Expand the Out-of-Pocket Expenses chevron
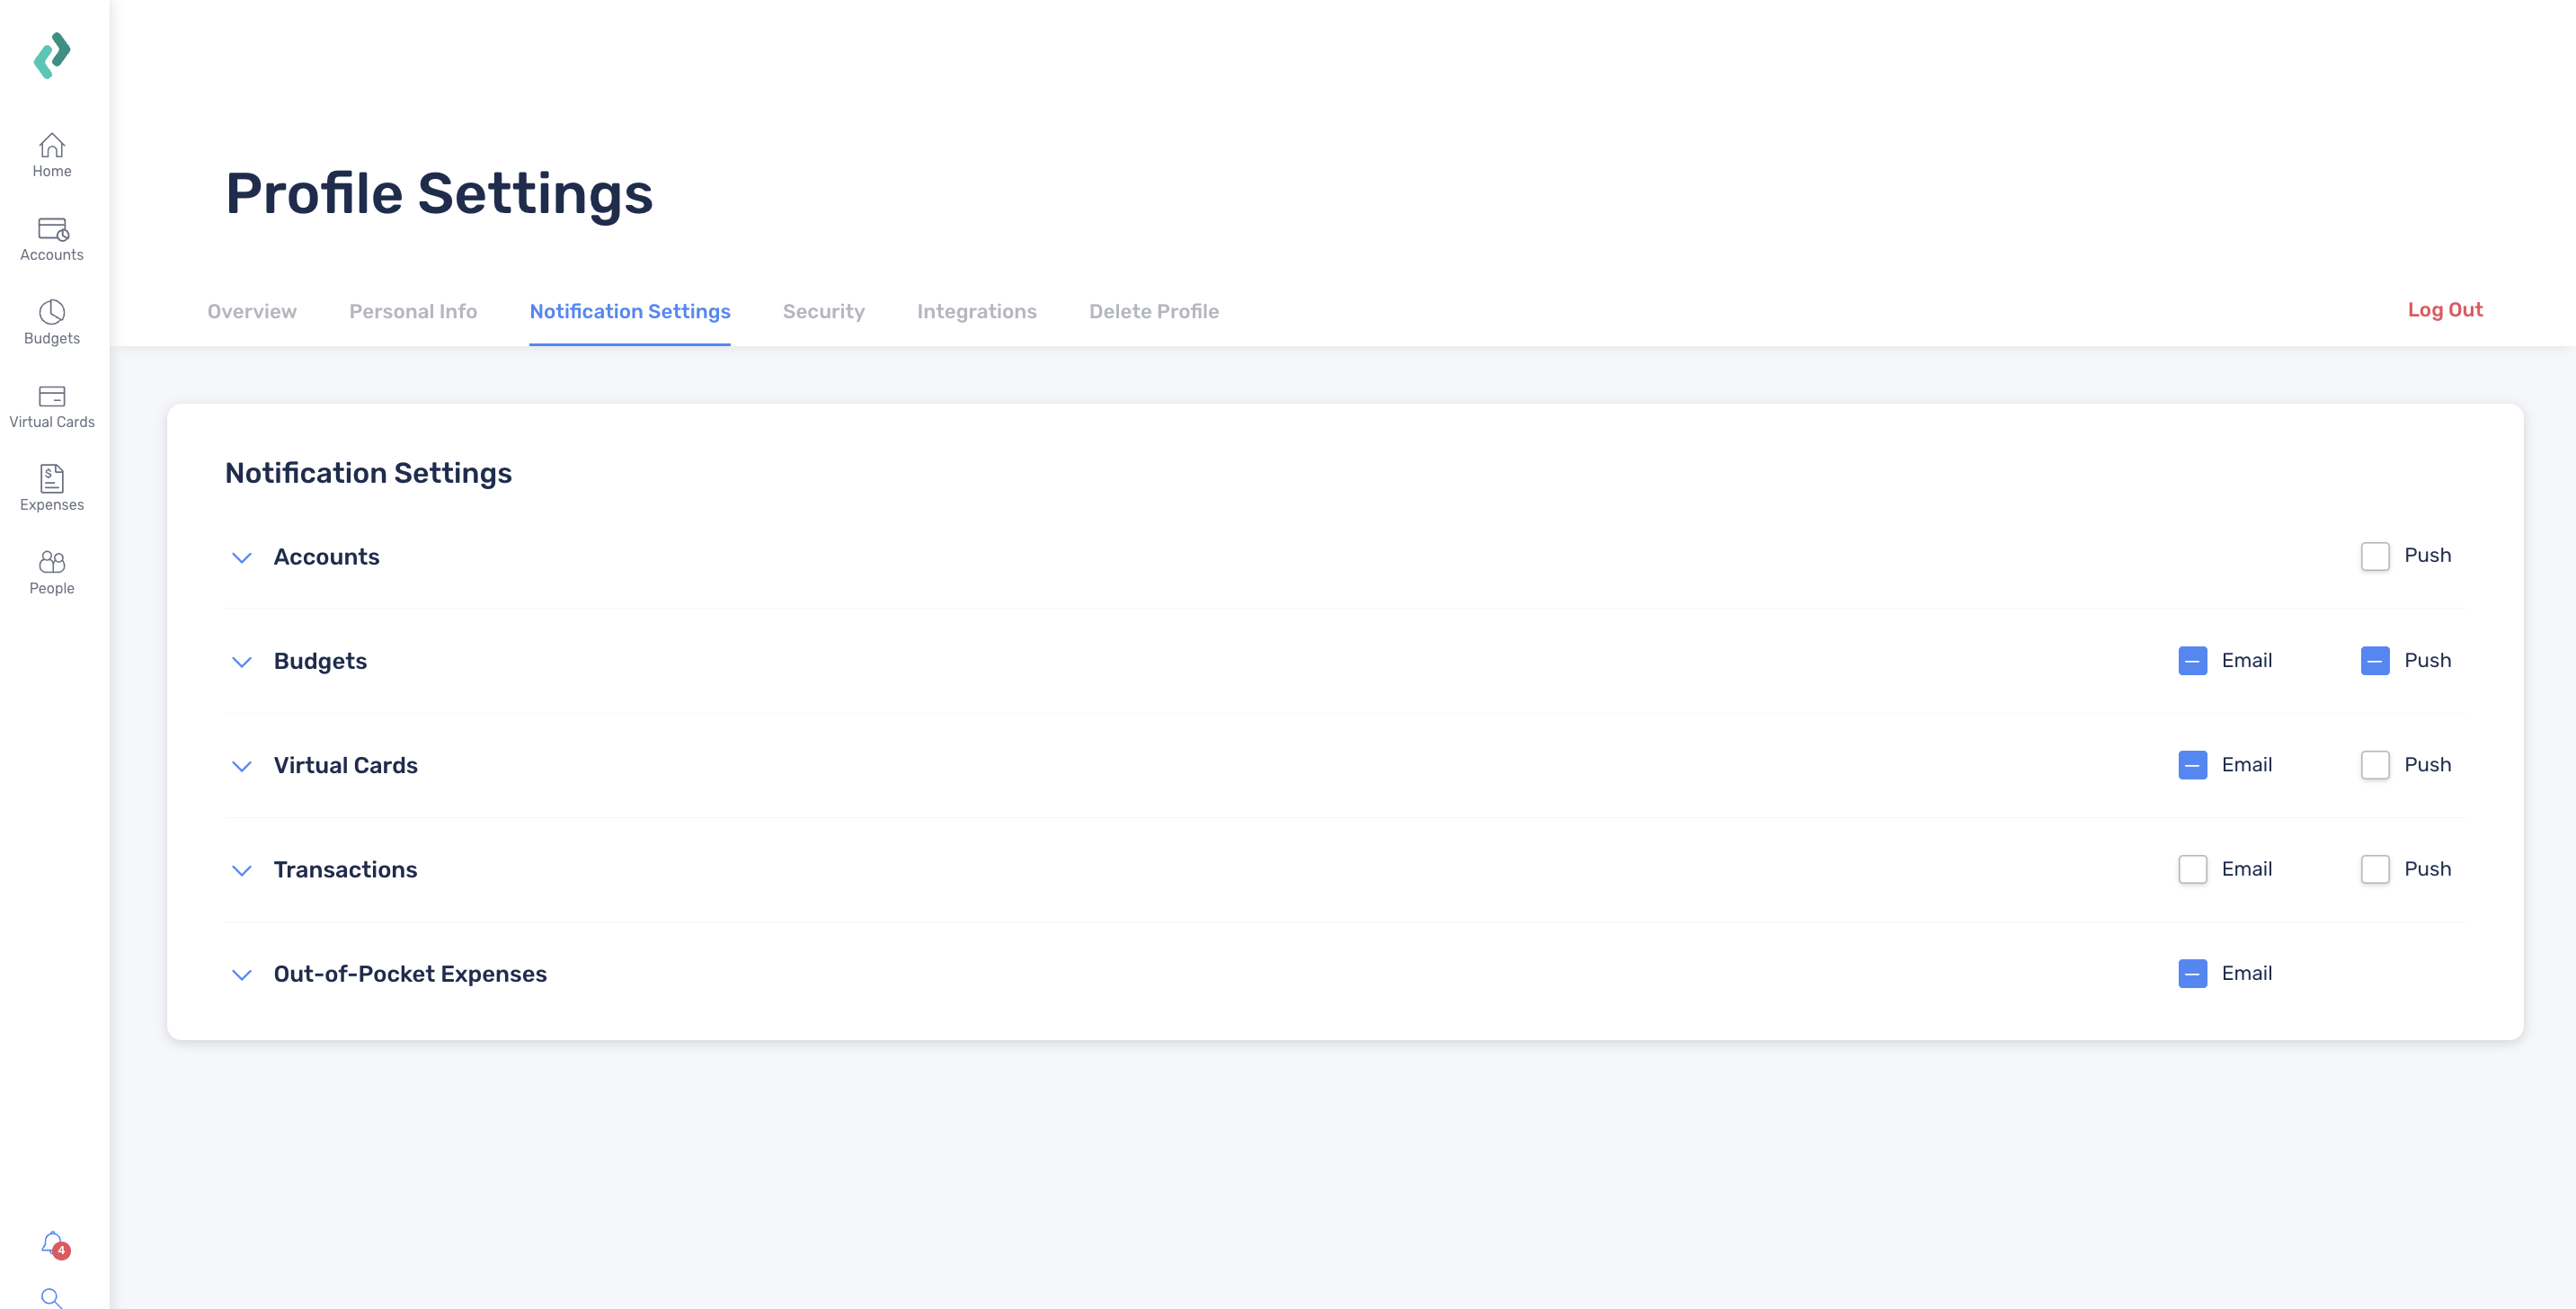2576x1309 pixels. [x=241, y=975]
